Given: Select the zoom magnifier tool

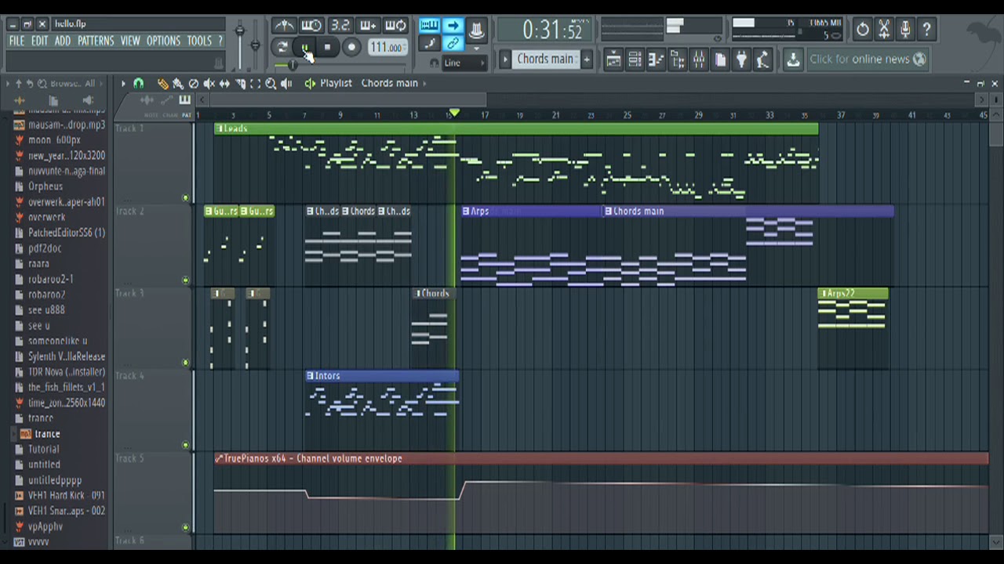Looking at the screenshot, I should click(x=271, y=84).
